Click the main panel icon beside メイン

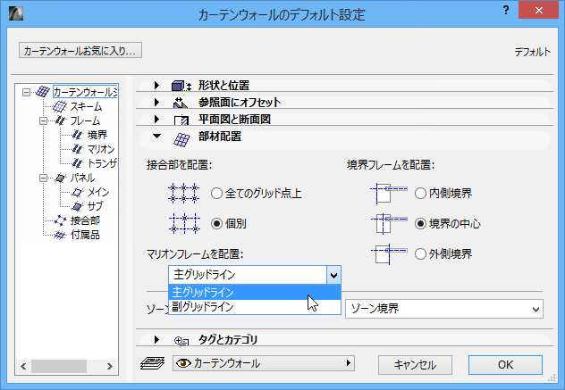click(x=77, y=192)
